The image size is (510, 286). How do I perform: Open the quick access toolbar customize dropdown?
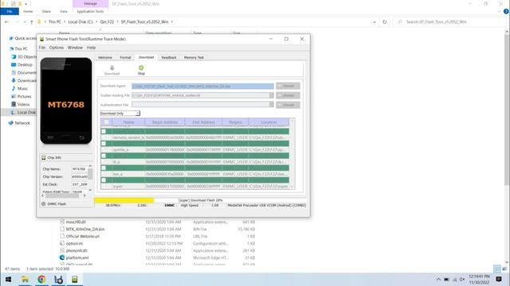[26, 4]
